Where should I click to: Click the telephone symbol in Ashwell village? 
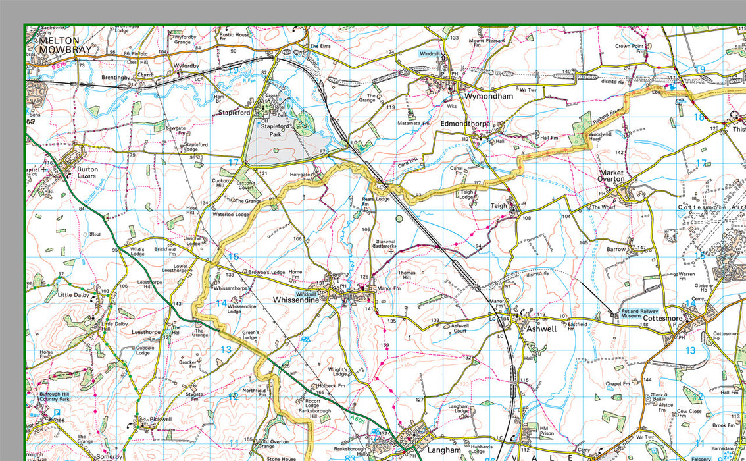[524, 312]
